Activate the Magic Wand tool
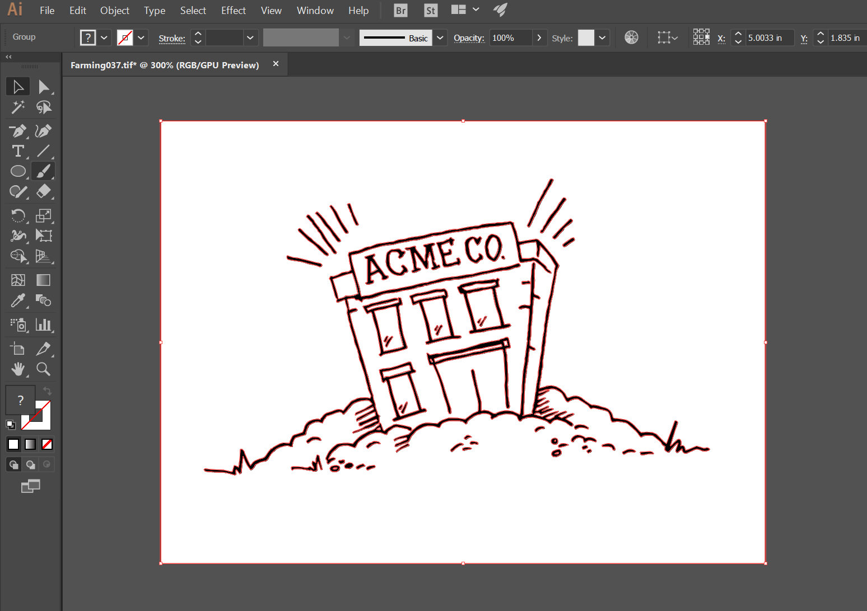 click(x=18, y=107)
